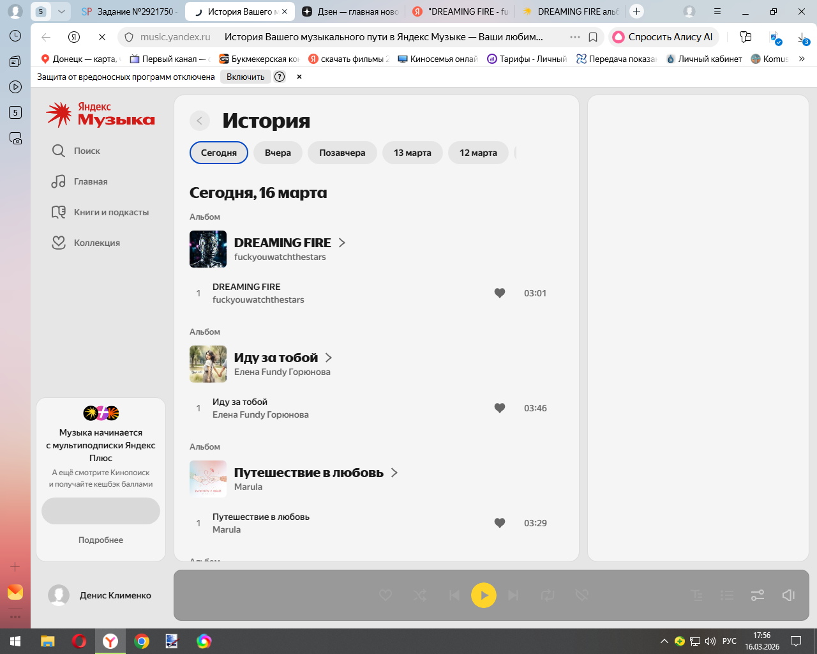Select the Сегодня history tab

point(219,153)
